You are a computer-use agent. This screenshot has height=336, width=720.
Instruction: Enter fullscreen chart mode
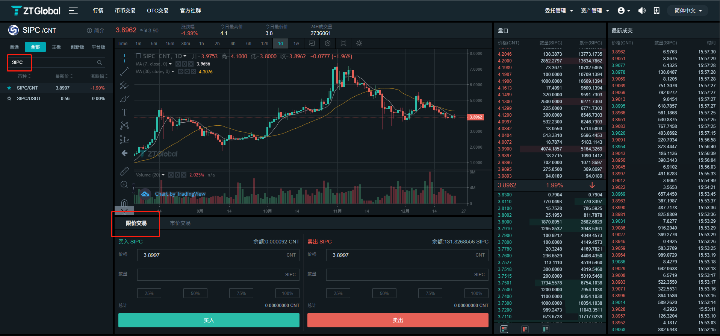pyautogui.click(x=343, y=44)
